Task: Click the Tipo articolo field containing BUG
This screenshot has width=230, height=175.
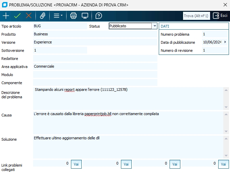Action: [x=60, y=26]
